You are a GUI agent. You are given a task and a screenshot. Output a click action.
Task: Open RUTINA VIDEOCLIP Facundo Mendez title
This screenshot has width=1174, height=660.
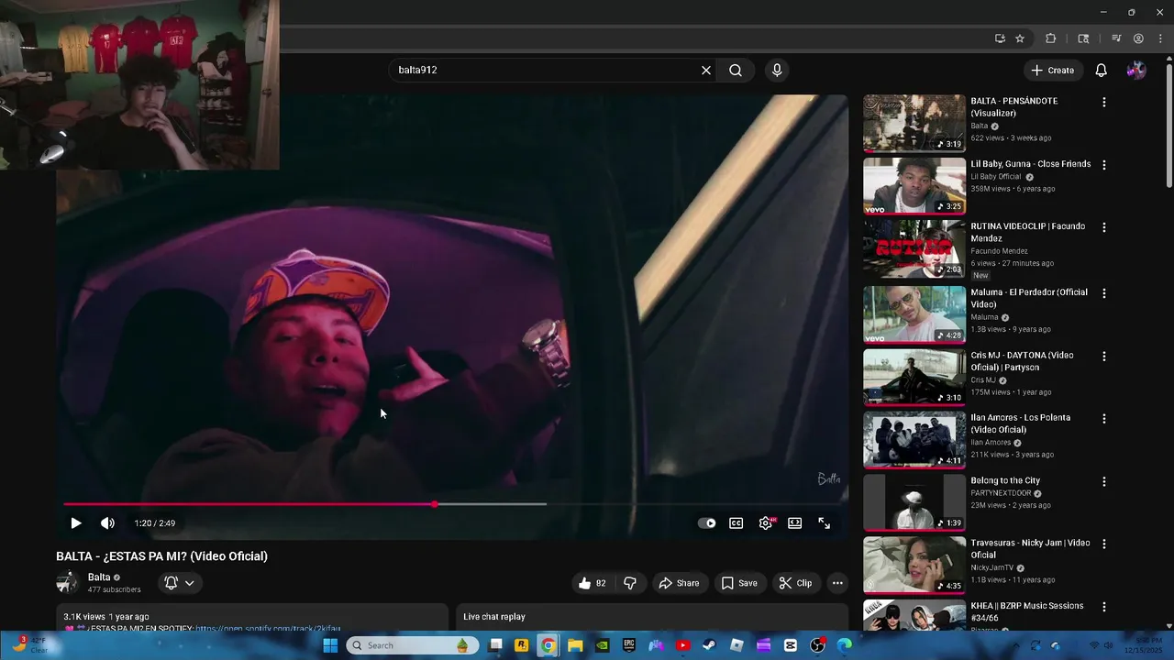click(1028, 233)
